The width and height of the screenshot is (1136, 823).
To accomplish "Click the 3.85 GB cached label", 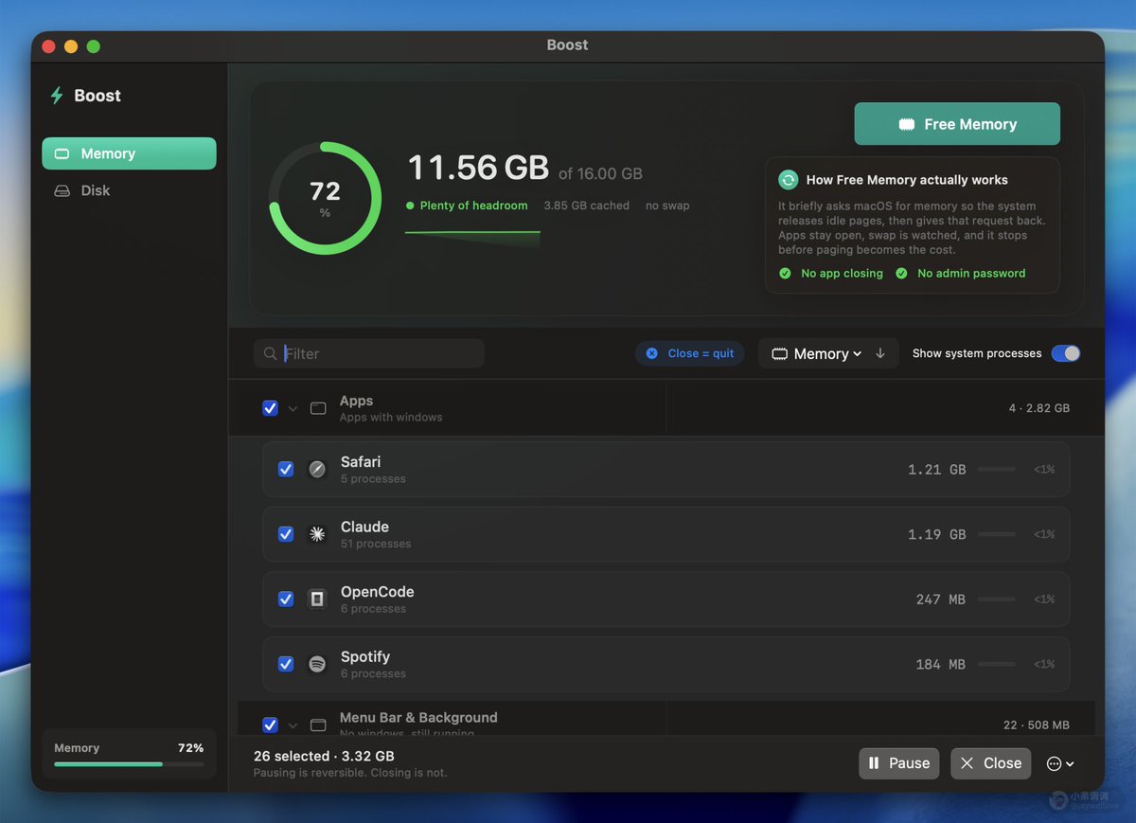I will coord(587,206).
